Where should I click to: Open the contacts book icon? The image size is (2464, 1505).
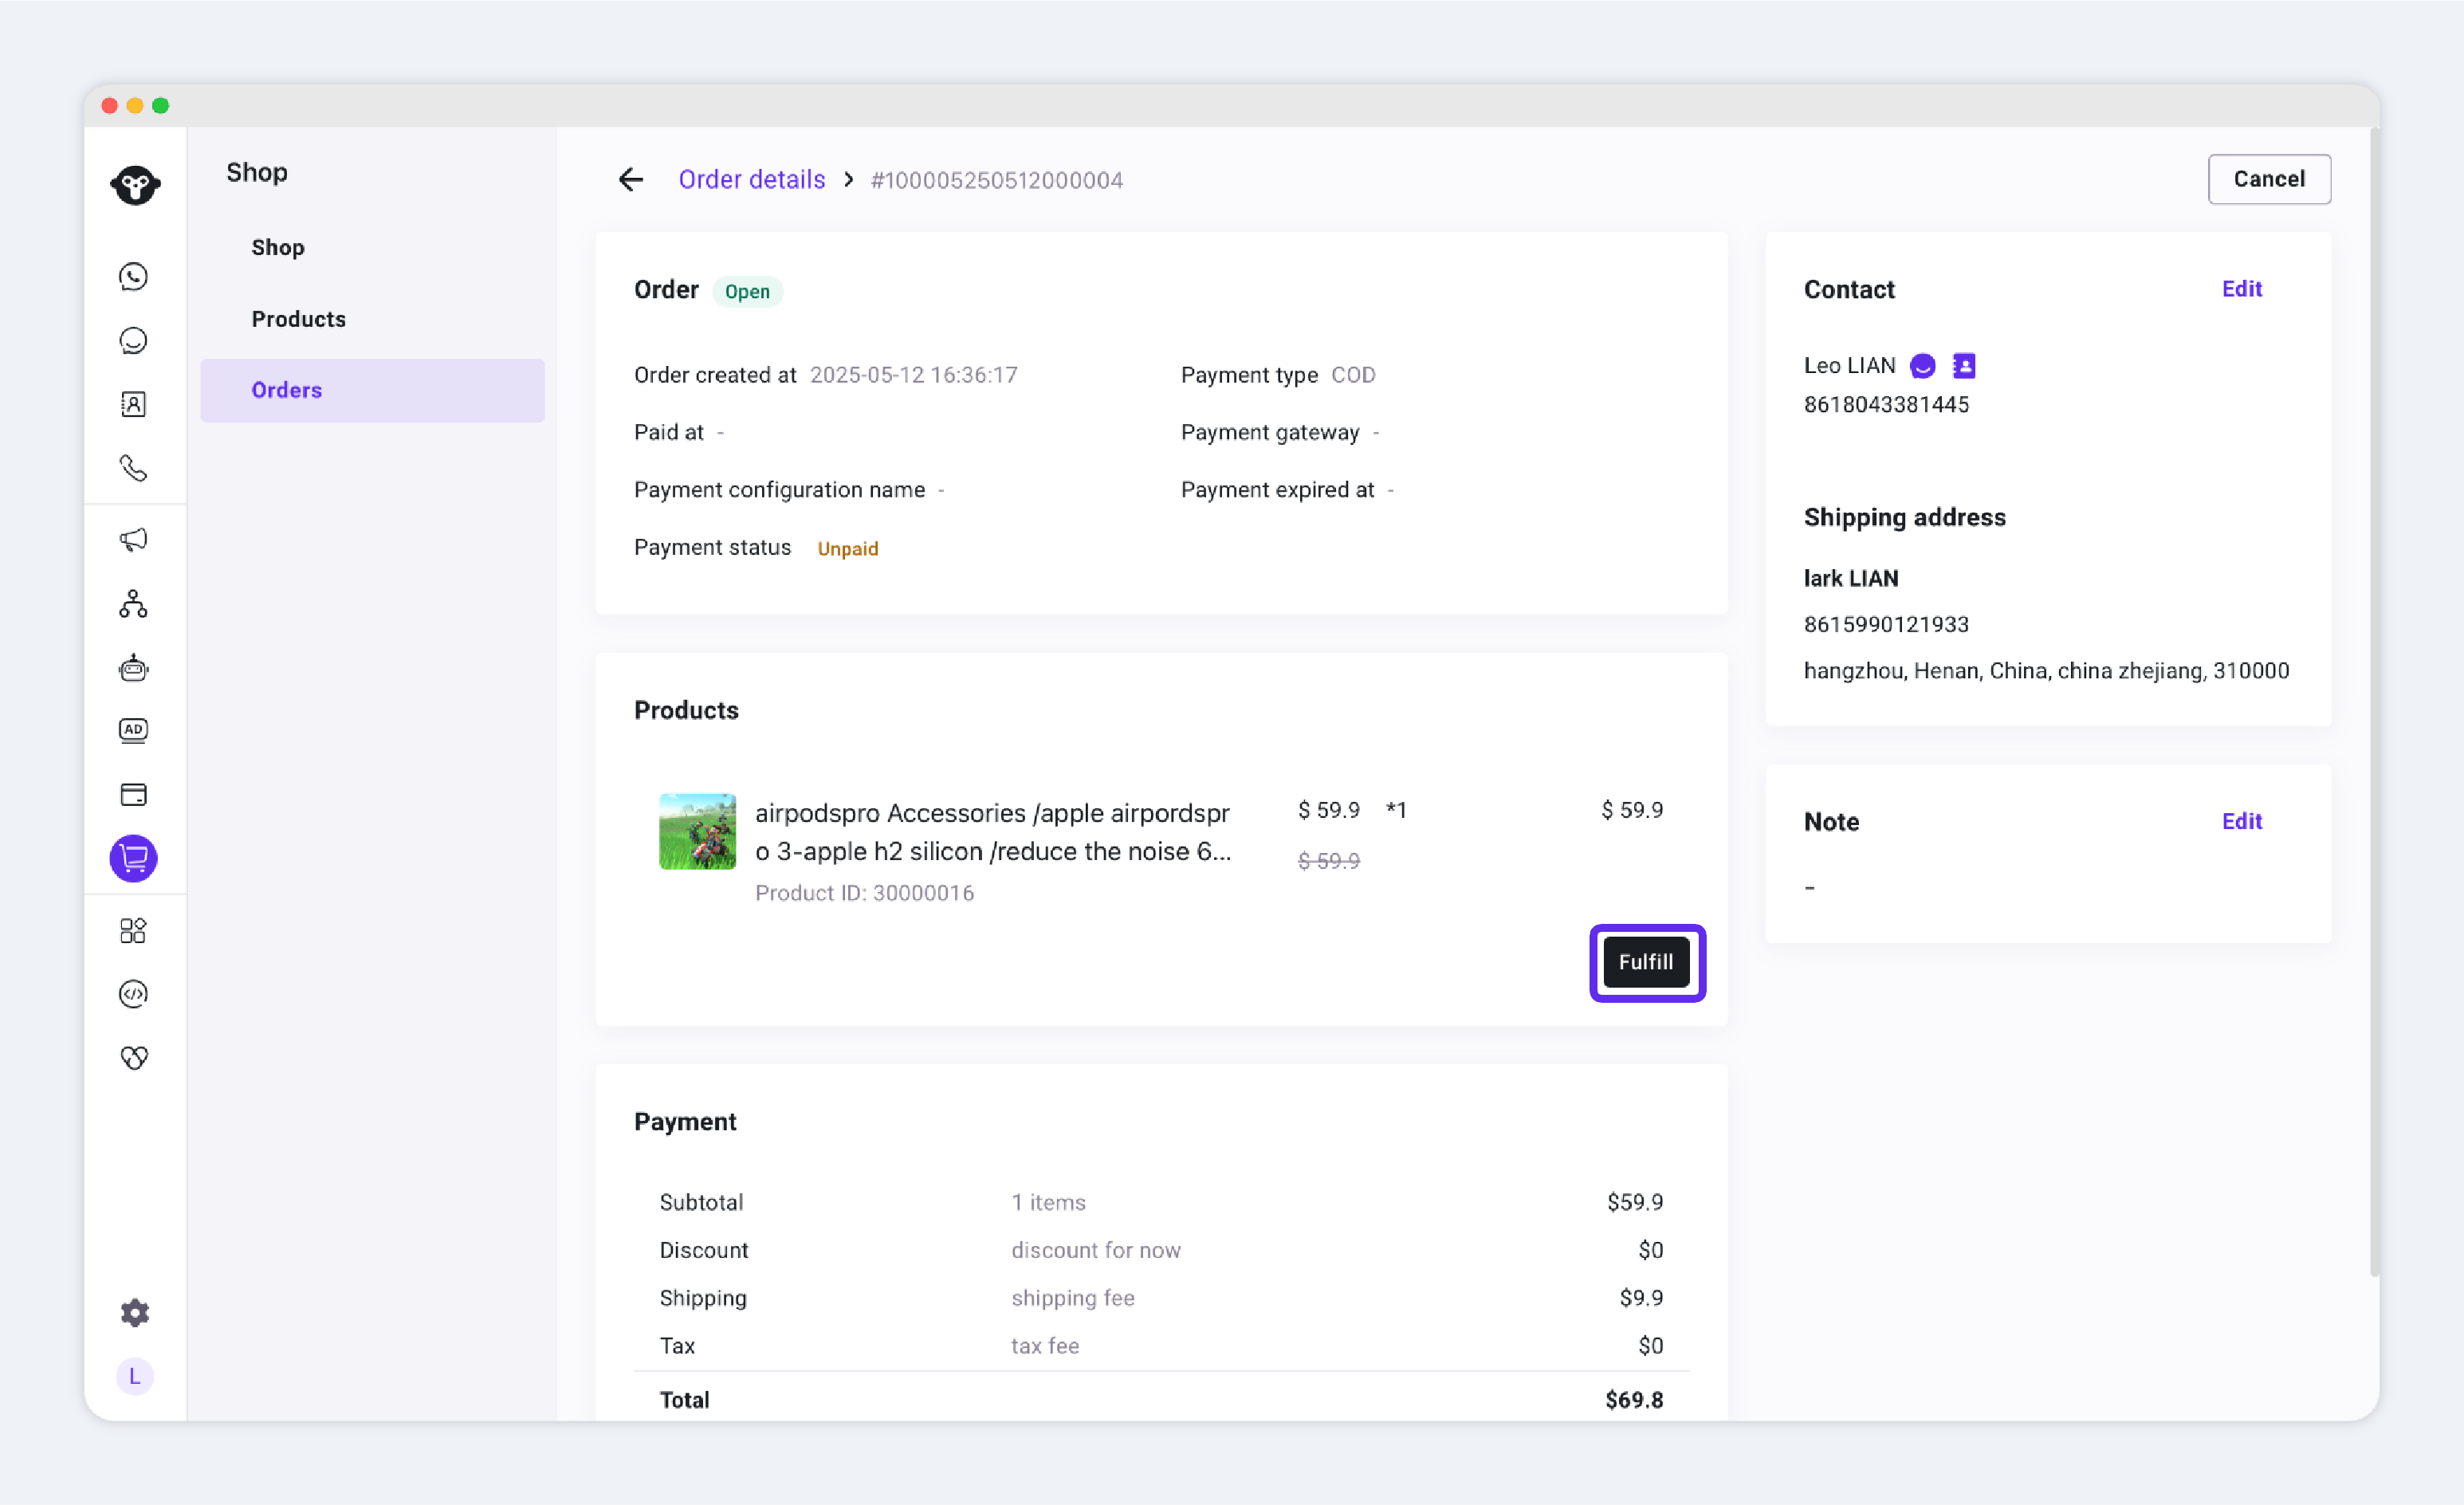(133, 404)
